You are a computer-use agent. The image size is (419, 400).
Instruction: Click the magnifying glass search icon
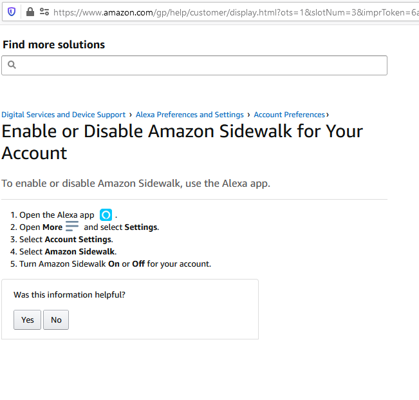(12, 64)
